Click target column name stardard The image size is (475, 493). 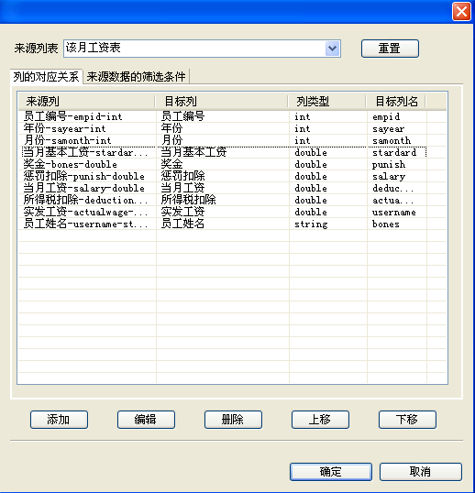click(x=393, y=152)
